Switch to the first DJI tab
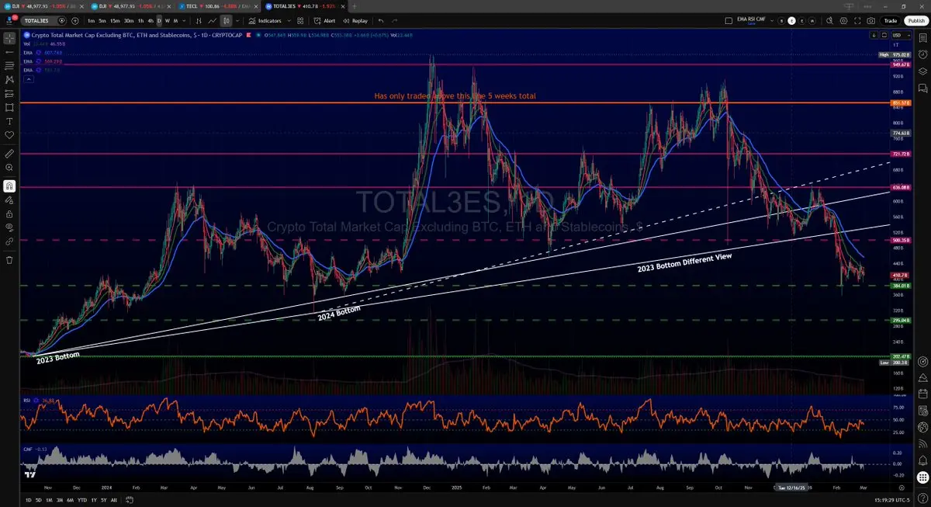 [x=44, y=5]
